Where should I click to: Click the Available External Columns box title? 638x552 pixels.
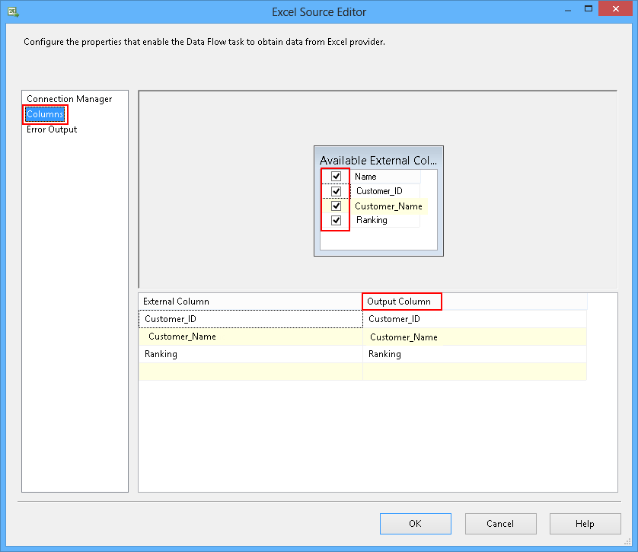pyautogui.click(x=378, y=161)
